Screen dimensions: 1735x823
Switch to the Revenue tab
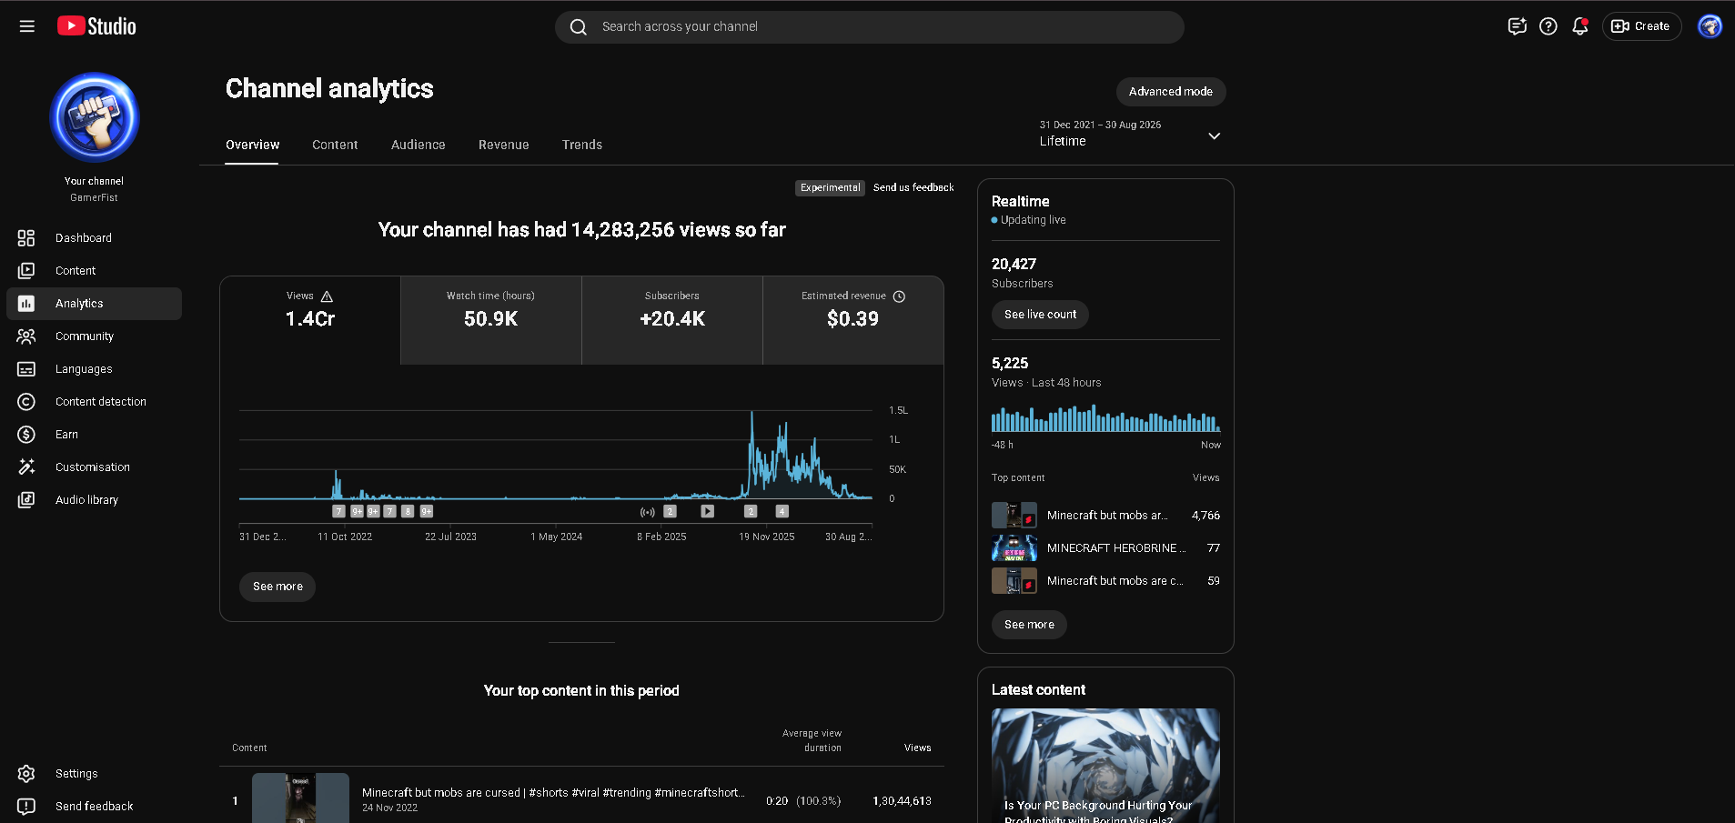504,145
